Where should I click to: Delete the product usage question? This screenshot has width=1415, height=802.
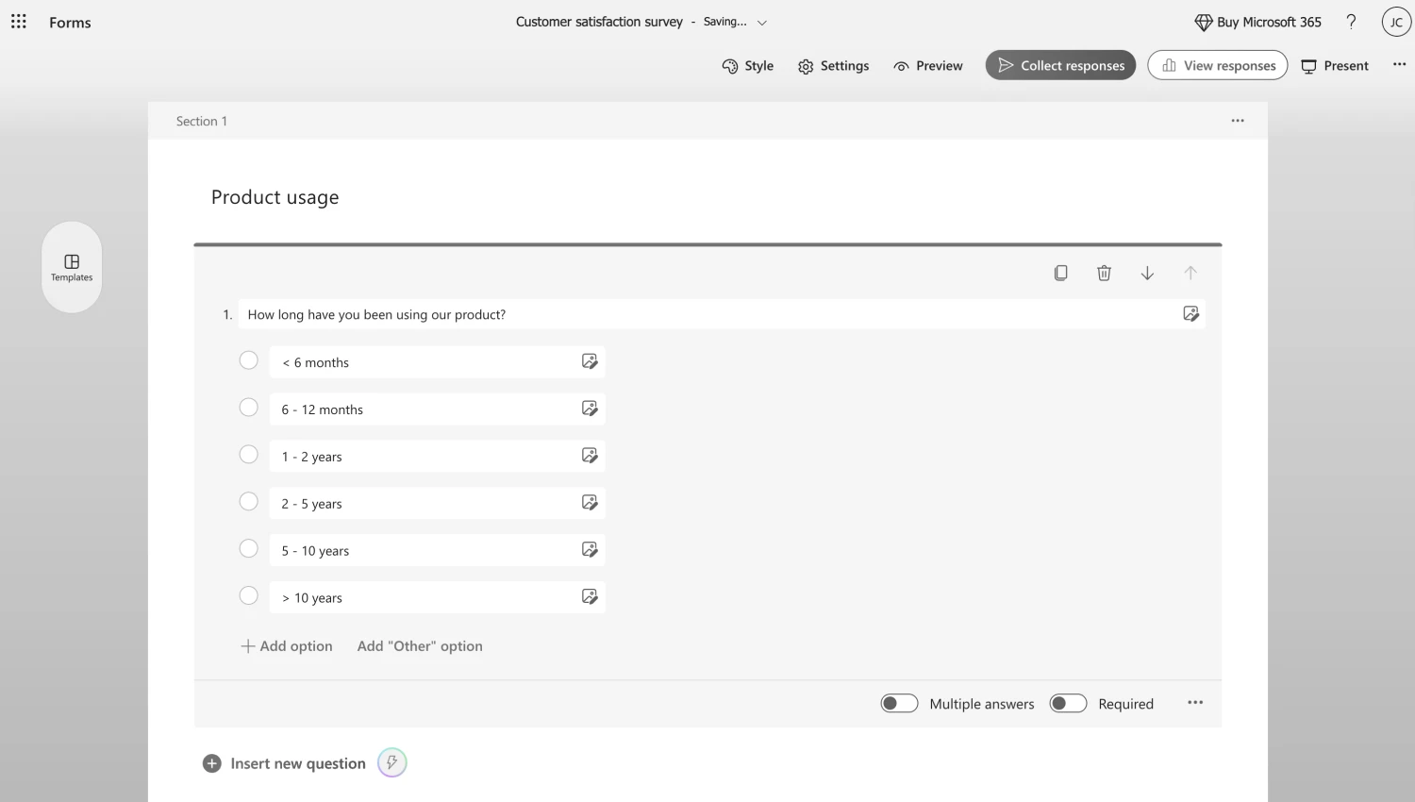tap(1104, 273)
